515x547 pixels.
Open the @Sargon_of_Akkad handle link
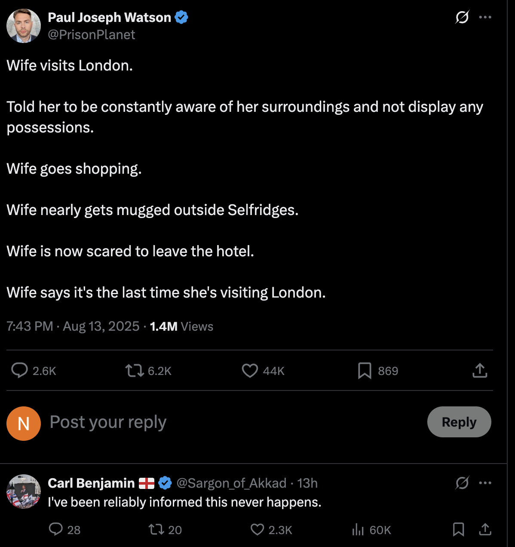(231, 483)
